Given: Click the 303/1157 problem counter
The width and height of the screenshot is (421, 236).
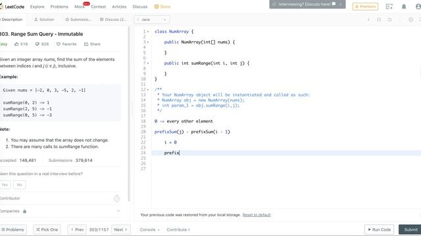Looking at the screenshot, I should pyautogui.click(x=99, y=229).
